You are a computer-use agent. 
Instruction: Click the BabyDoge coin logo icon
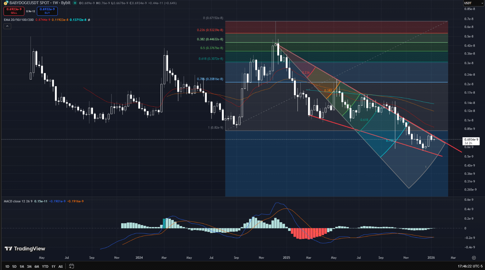6,3
